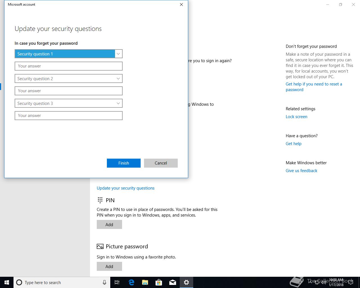The height and width of the screenshot is (288, 360).
Task: Open Task View from the taskbar
Action: pos(117,282)
